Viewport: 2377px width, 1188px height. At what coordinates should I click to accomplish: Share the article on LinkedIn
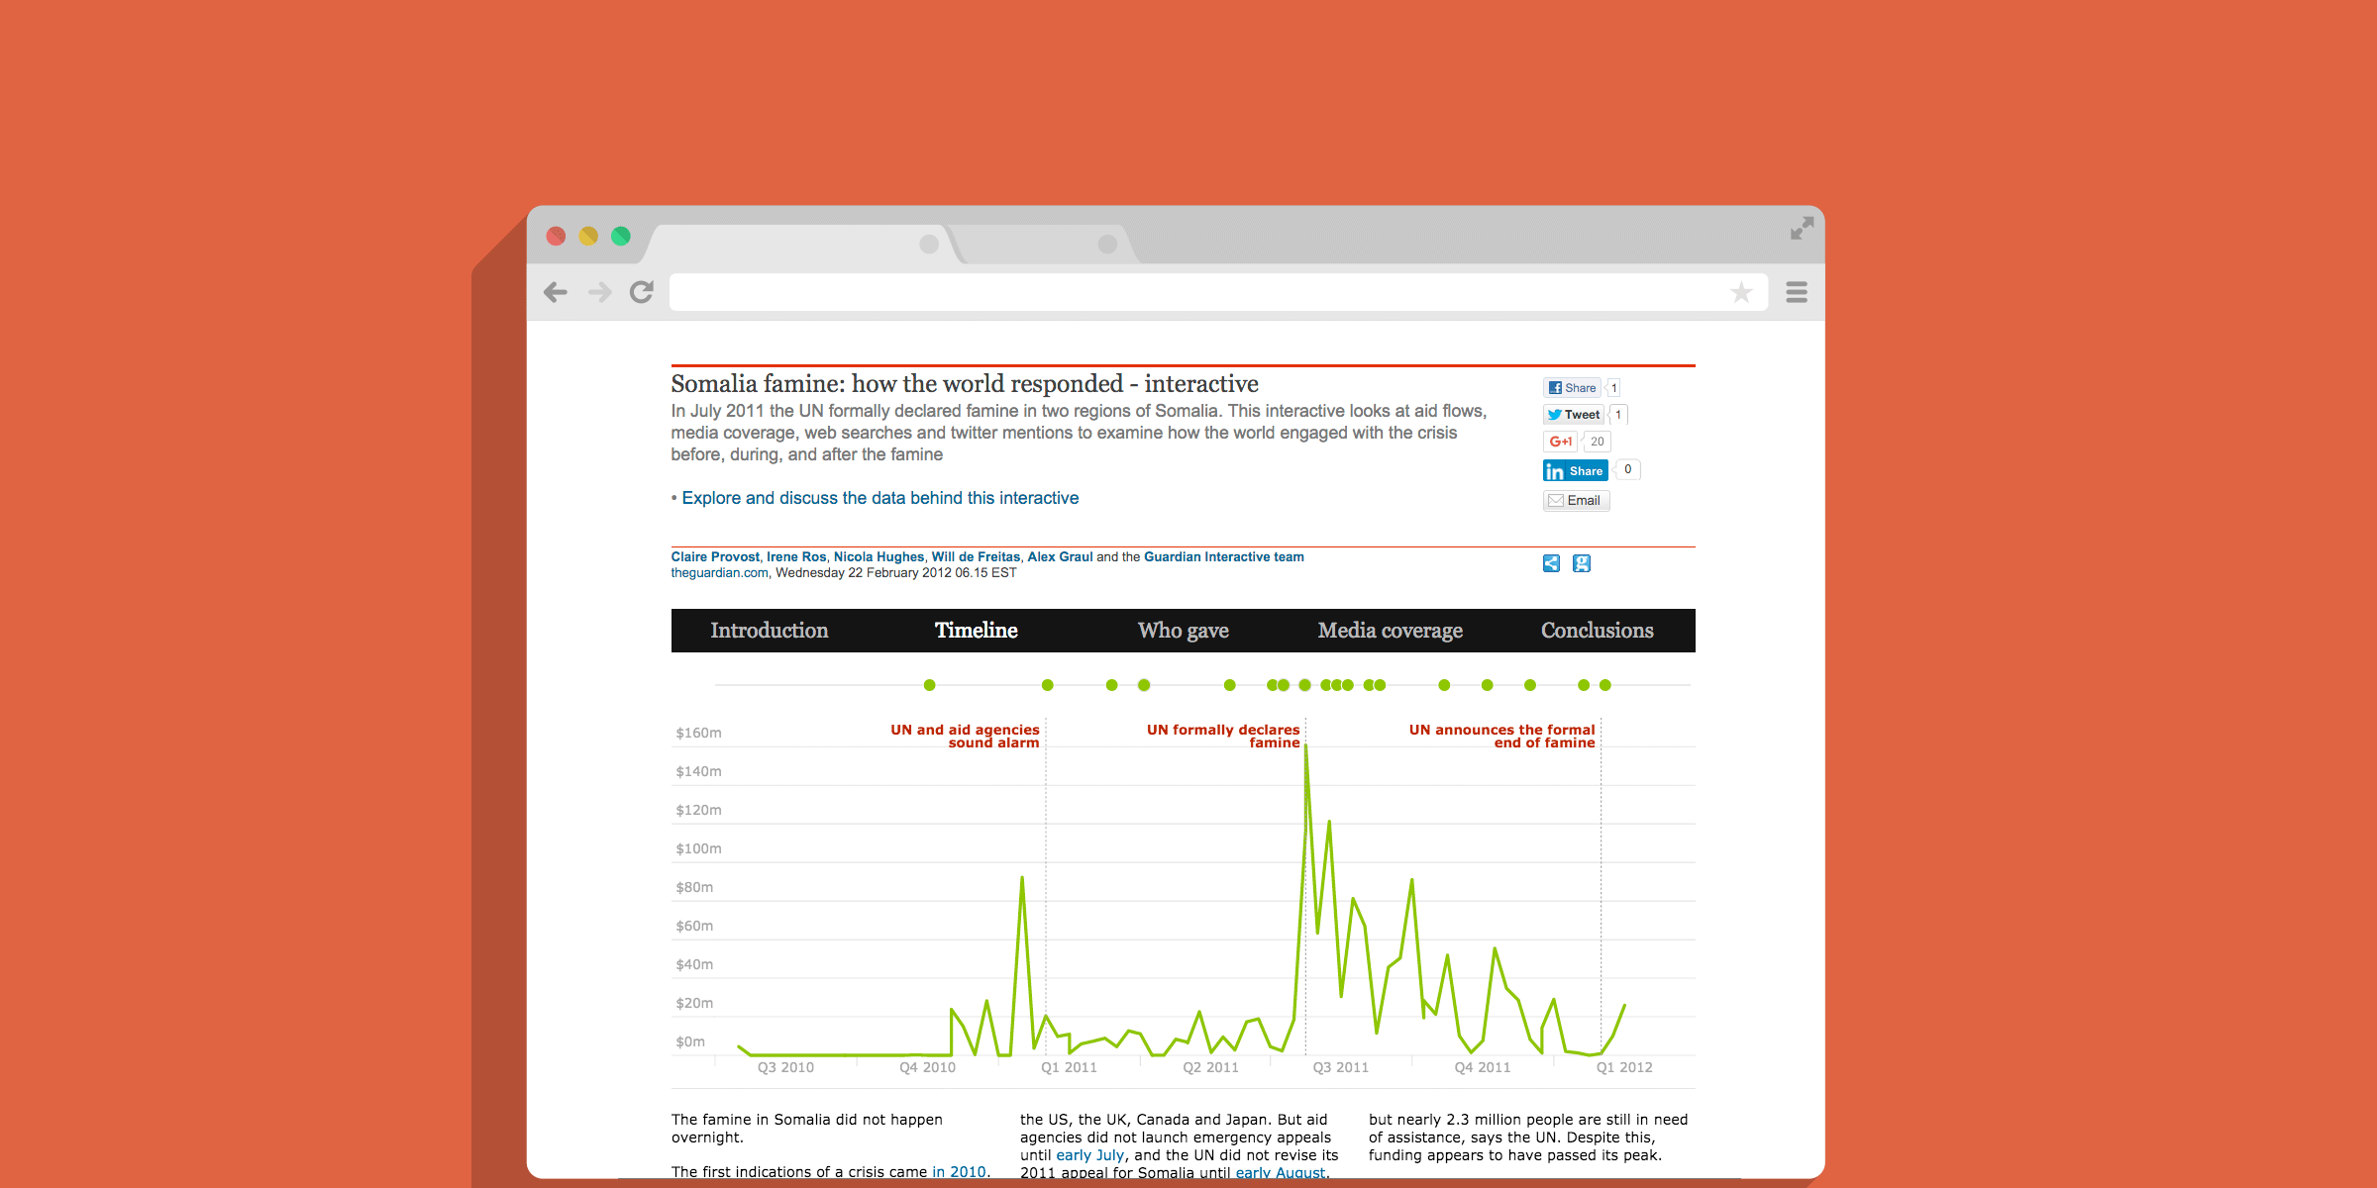[x=1575, y=470]
